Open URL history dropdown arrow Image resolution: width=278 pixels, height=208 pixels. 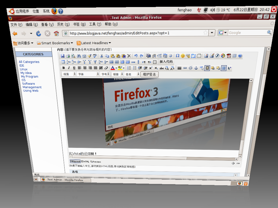[212, 33]
